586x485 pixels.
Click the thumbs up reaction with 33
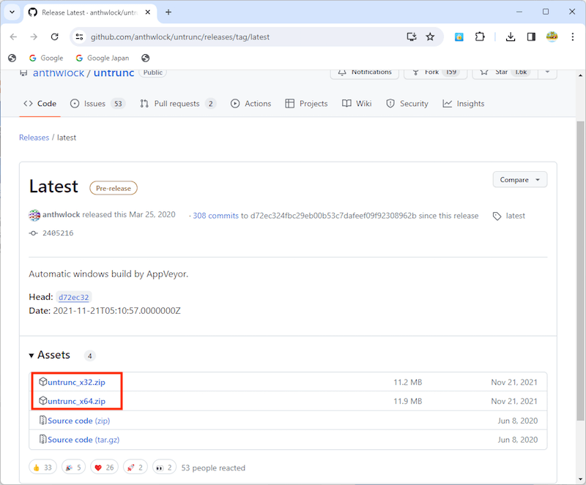42,467
